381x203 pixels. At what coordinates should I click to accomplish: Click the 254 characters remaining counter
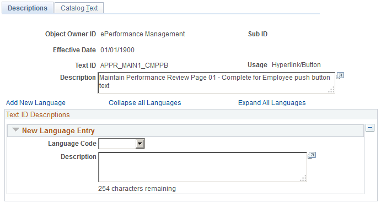137,189
